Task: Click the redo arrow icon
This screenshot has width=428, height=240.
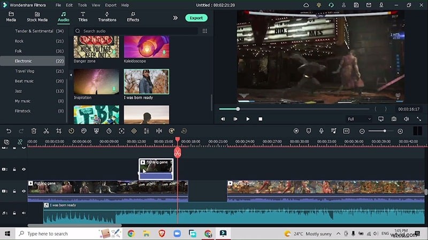Action: (x=21, y=131)
